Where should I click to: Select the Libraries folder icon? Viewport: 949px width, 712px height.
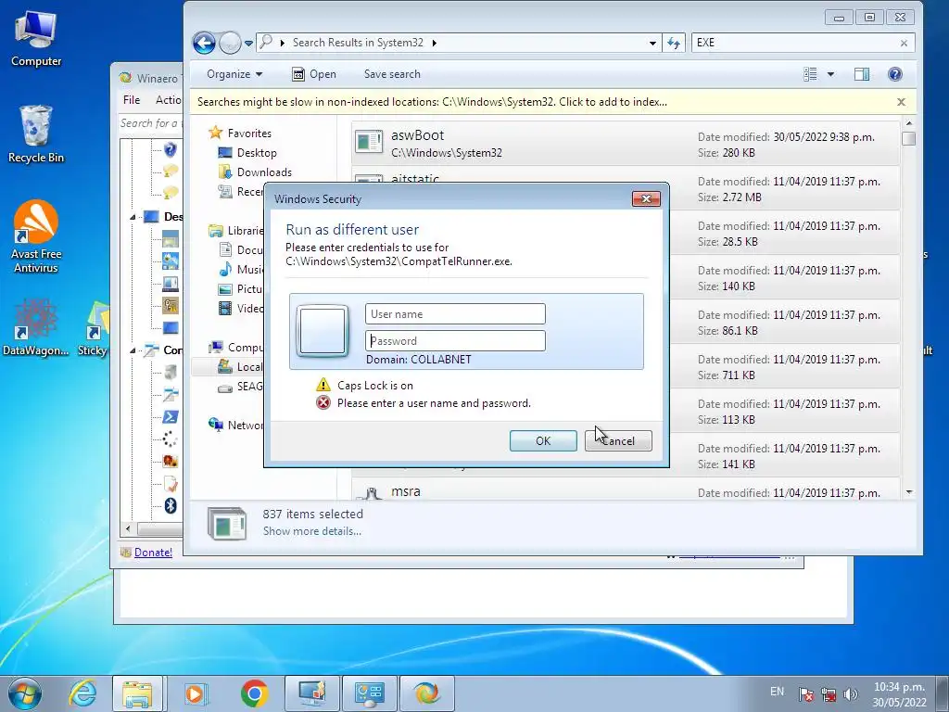click(x=216, y=231)
